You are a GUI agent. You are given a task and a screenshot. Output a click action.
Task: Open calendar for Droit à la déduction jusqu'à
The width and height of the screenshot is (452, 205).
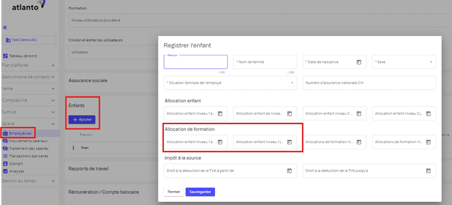(x=428, y=171)
